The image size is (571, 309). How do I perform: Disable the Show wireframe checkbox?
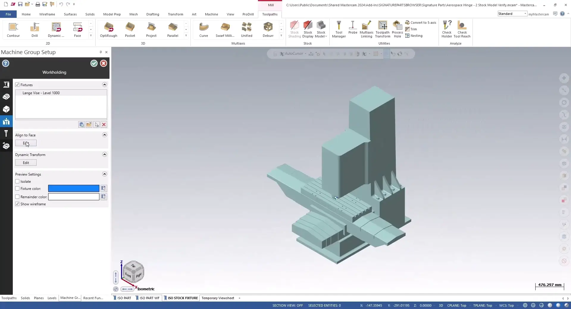(x=18, y=204)
